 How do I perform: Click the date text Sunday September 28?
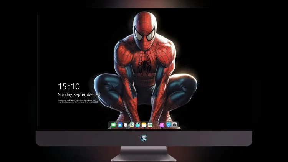point(79,94)
